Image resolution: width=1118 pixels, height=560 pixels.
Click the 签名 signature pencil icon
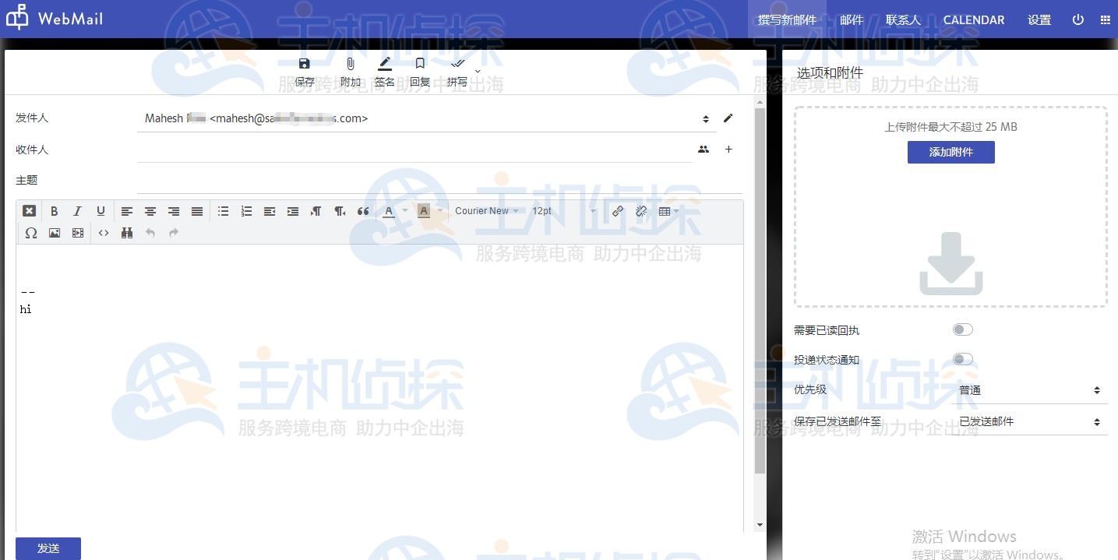(x=384, y=70)
